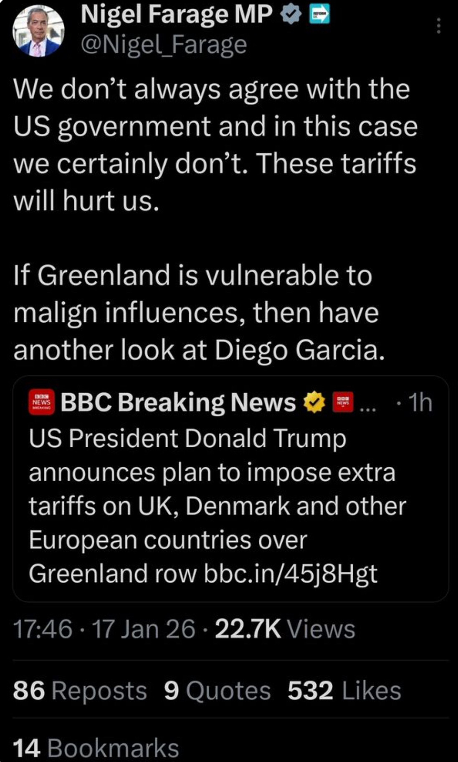View the 532 Likes list

pyautogui.click(x=344, y=690)
